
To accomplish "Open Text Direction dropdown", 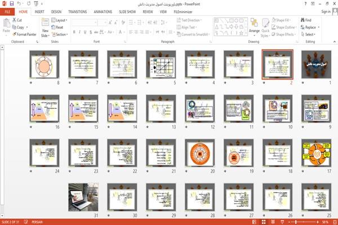I will (189, 20).
